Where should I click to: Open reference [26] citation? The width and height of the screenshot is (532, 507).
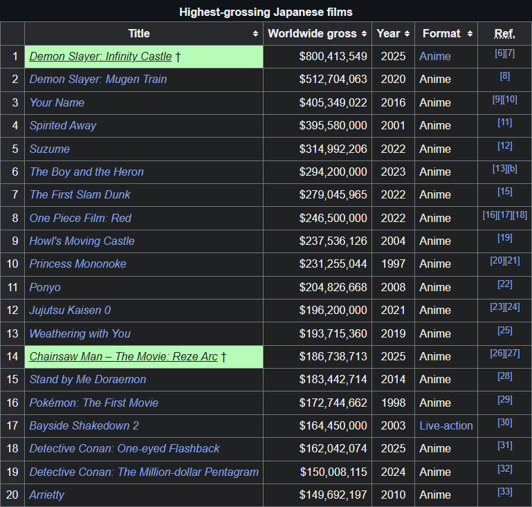497,353
